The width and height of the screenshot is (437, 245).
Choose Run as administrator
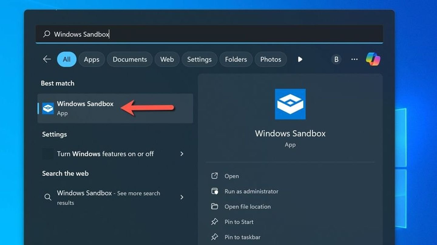coord(251,191)
